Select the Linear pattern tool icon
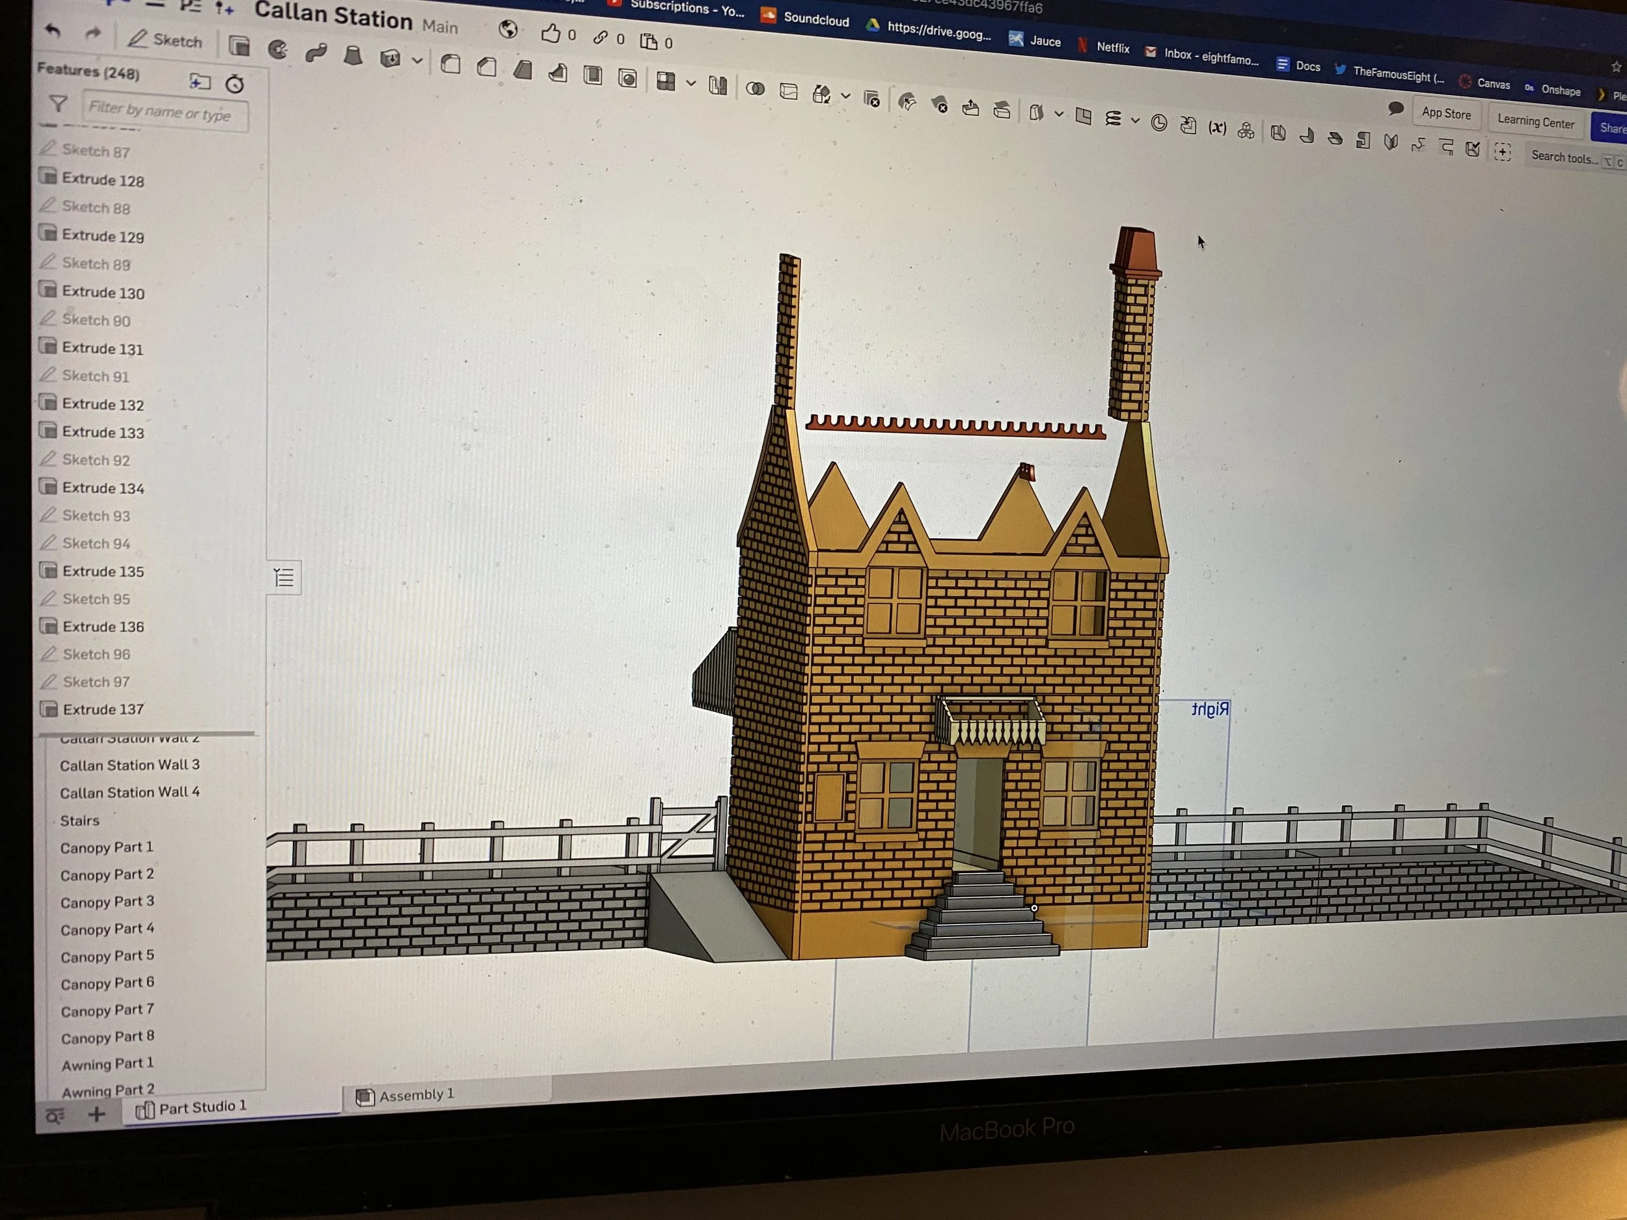This screenshot has height=1220, width=1627. coord(666,81)
